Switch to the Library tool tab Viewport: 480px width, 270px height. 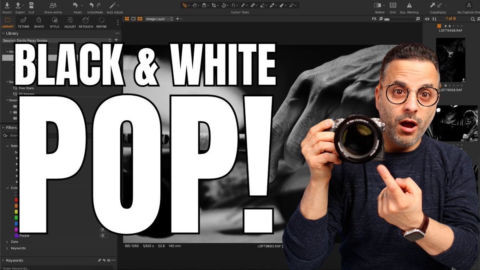(x=8, y=22)
